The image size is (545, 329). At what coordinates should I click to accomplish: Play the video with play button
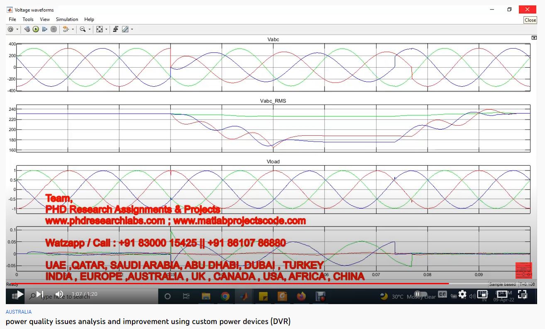coord(20,294)
